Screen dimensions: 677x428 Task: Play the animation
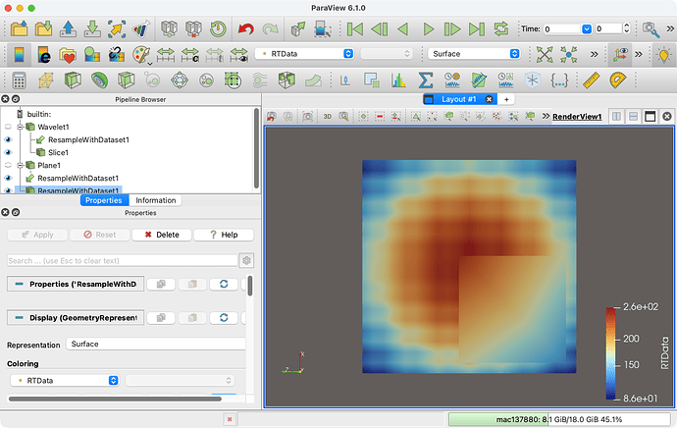pos(428,28)
